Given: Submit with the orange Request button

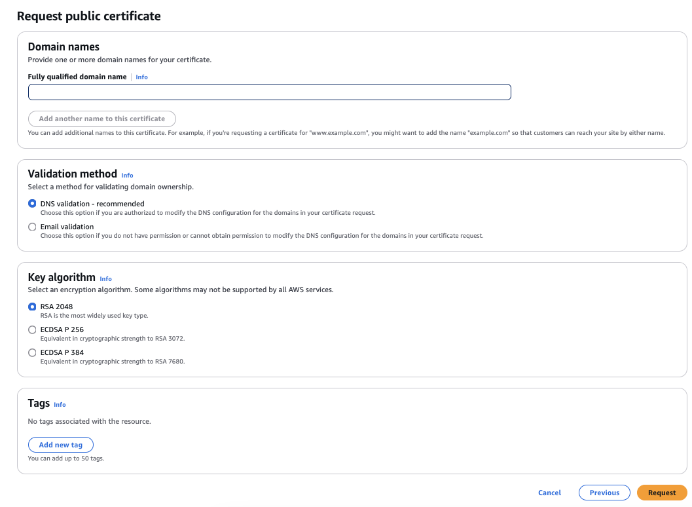Looking at the screenshot, I should click(x=662, y=493).
